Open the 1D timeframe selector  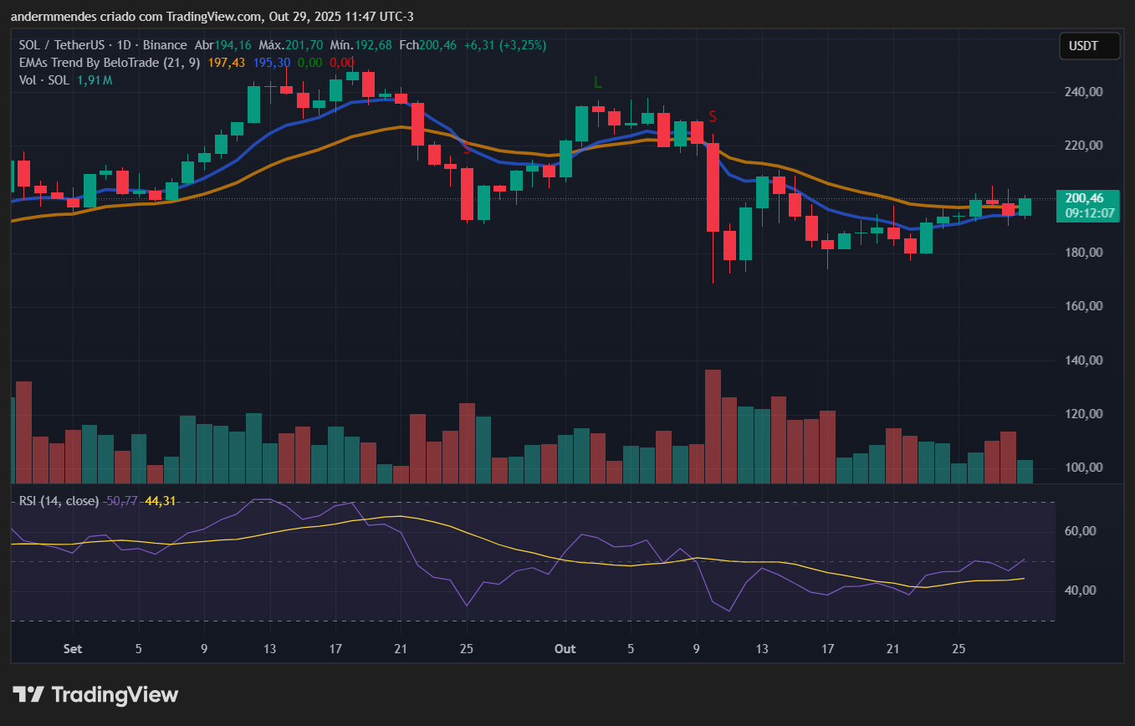tap(124, 45)
